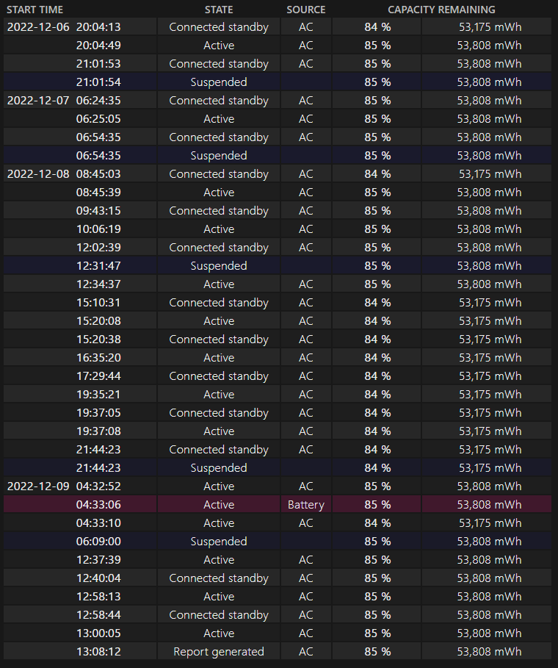
Task: Click the SOURCE column header
Action: 306,10
